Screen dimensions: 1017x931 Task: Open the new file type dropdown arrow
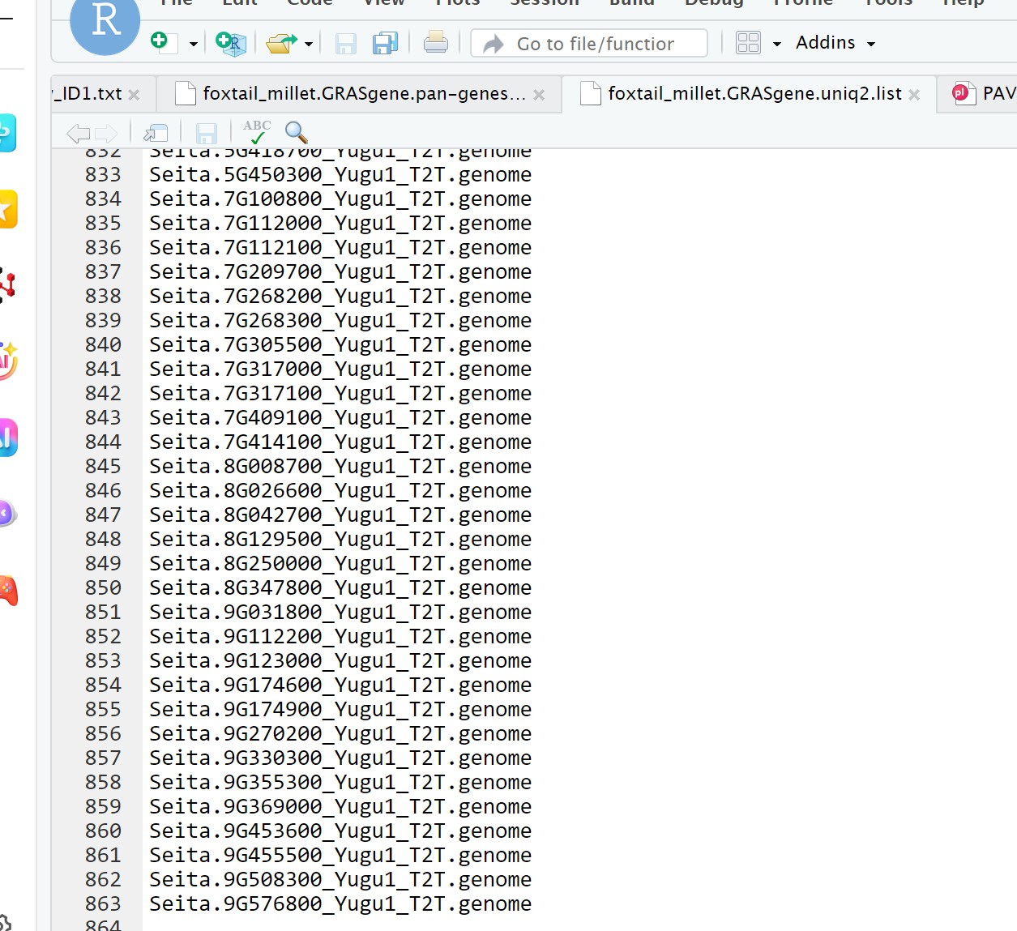(193, 44)
